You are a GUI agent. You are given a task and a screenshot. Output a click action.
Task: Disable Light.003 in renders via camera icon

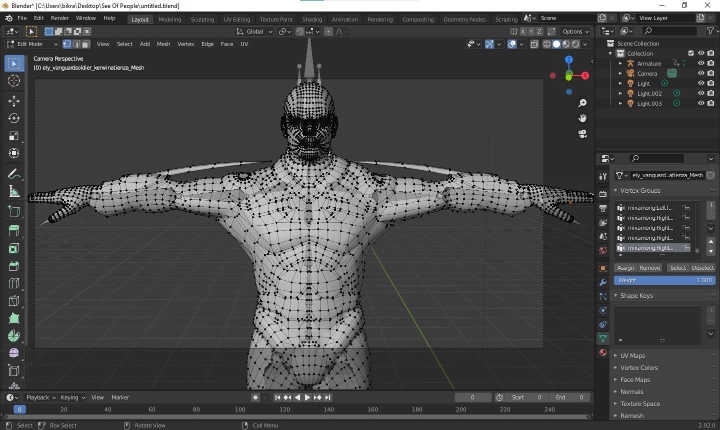click(x=710, y=103)
